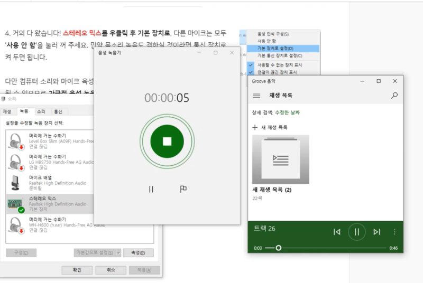Pause the Voice Recorder recording
This screenshot has height=283, width=423.
pyautogui.click(x=151, y=190)
